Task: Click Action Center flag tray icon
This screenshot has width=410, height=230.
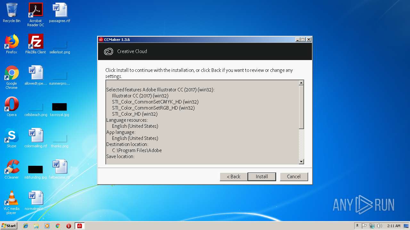Action: [x=364, y=226]
